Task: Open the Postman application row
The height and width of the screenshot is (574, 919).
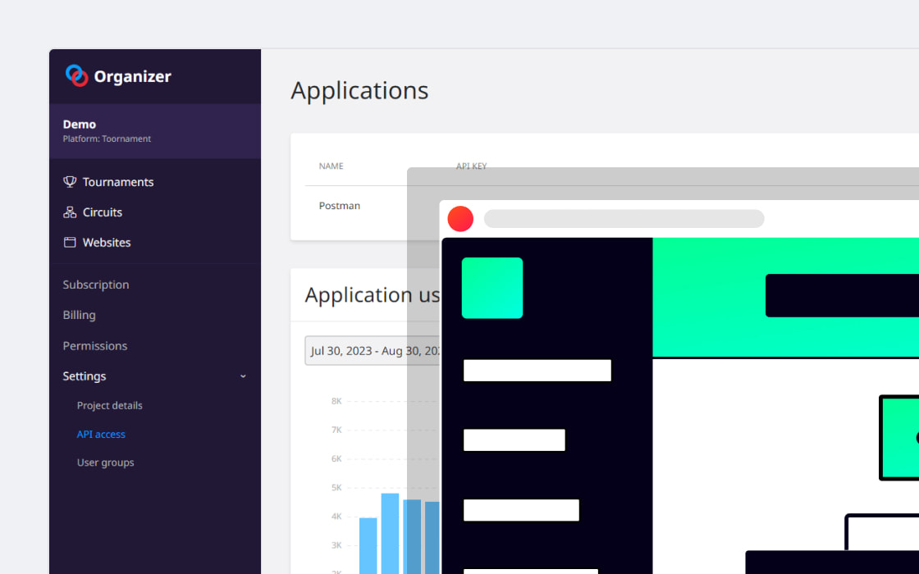Action: [x=340, y=206]
